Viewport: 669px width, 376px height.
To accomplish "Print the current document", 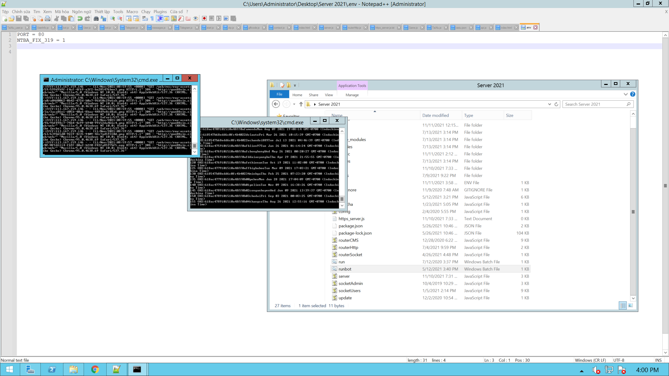I will click(x=48, y=18).
